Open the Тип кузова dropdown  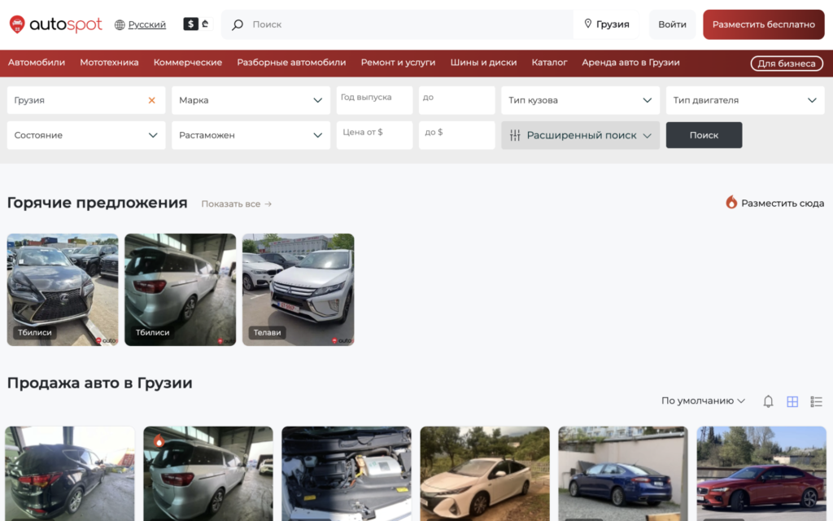[580, 100]
